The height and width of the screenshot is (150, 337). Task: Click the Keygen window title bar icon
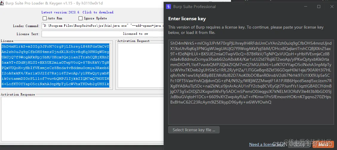click(x=2, y=4)
